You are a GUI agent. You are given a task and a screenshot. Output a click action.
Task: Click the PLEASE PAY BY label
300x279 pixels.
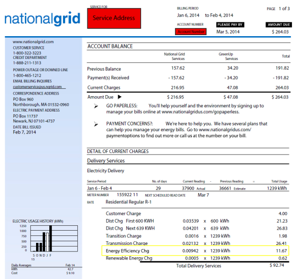[230, 24]
